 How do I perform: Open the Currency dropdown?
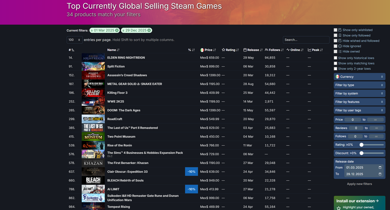(x=359, y=77)
